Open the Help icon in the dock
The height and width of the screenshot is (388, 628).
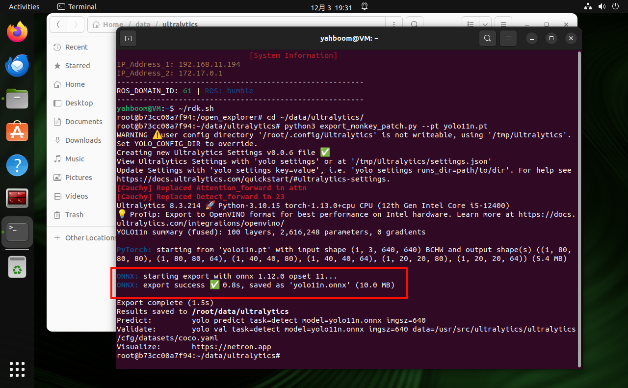(x=17, y=165)
